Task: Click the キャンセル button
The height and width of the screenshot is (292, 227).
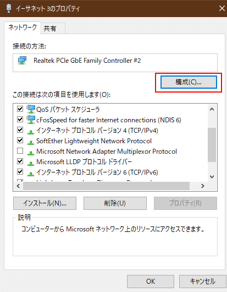Action: point(202,281)
